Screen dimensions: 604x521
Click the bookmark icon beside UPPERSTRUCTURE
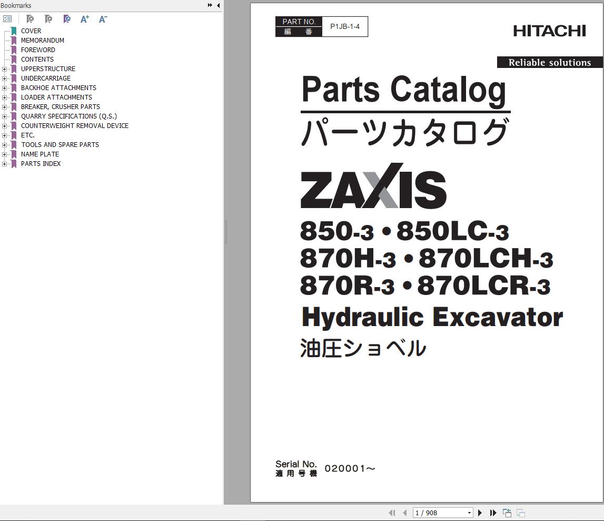point(14,68)
